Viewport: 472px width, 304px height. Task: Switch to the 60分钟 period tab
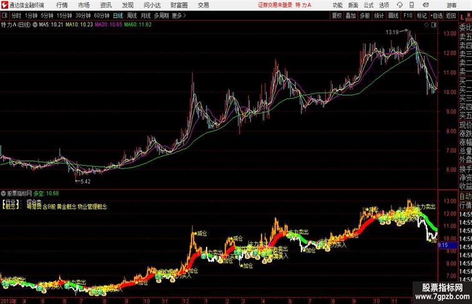pyautogui.click(x=102, y=16)
